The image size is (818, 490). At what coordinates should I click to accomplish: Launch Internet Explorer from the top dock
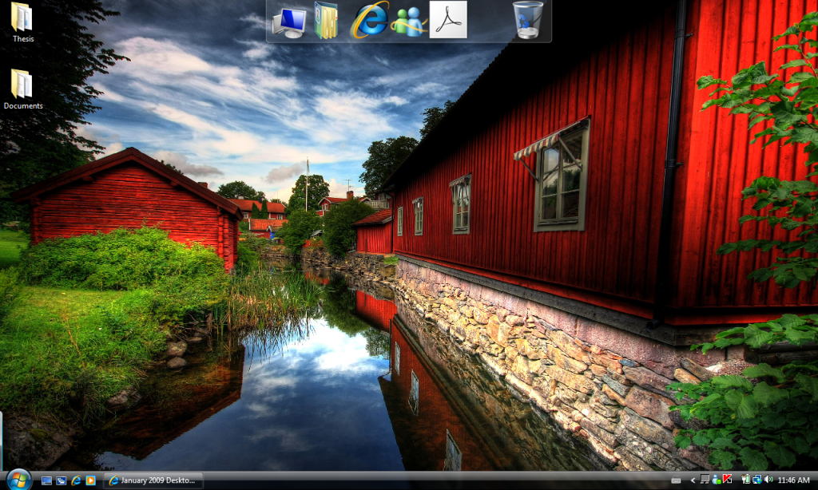click(x=369, y=20)
